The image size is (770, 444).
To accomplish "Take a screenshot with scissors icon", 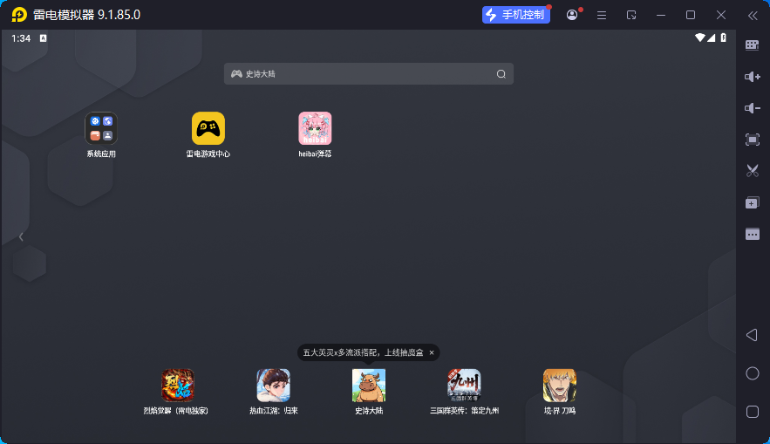I will 752,171.
